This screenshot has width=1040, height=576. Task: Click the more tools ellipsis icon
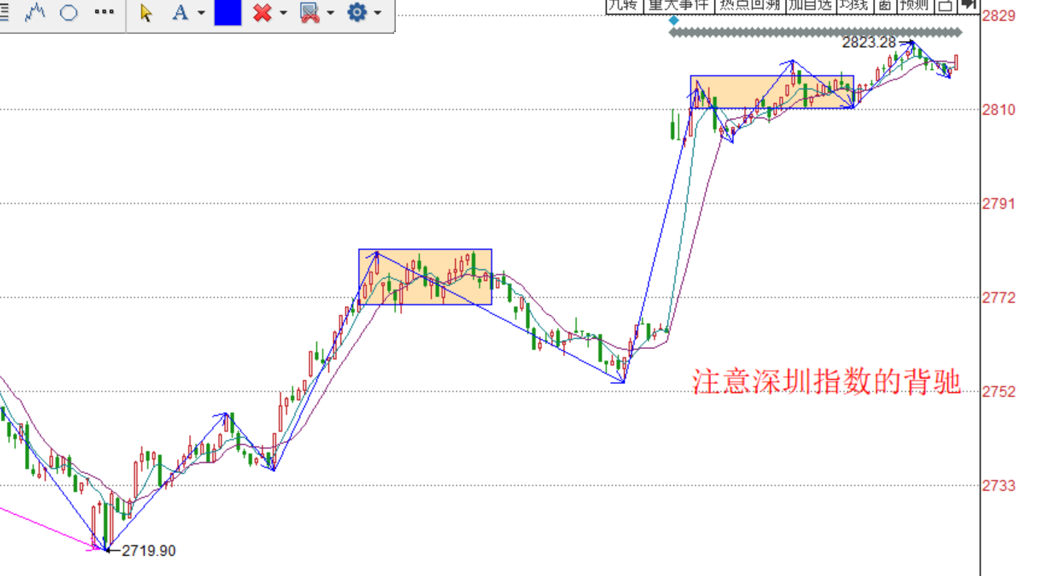[105, 11]
